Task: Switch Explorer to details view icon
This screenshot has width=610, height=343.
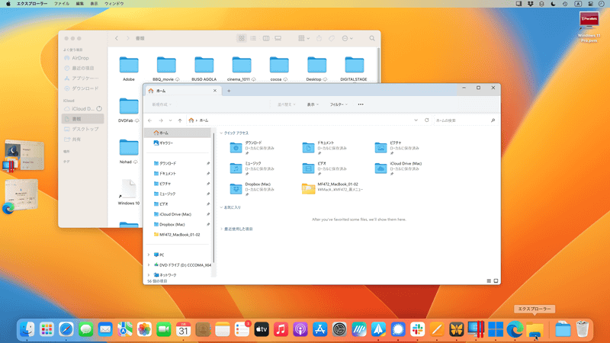Action: [x=489, y=280]
